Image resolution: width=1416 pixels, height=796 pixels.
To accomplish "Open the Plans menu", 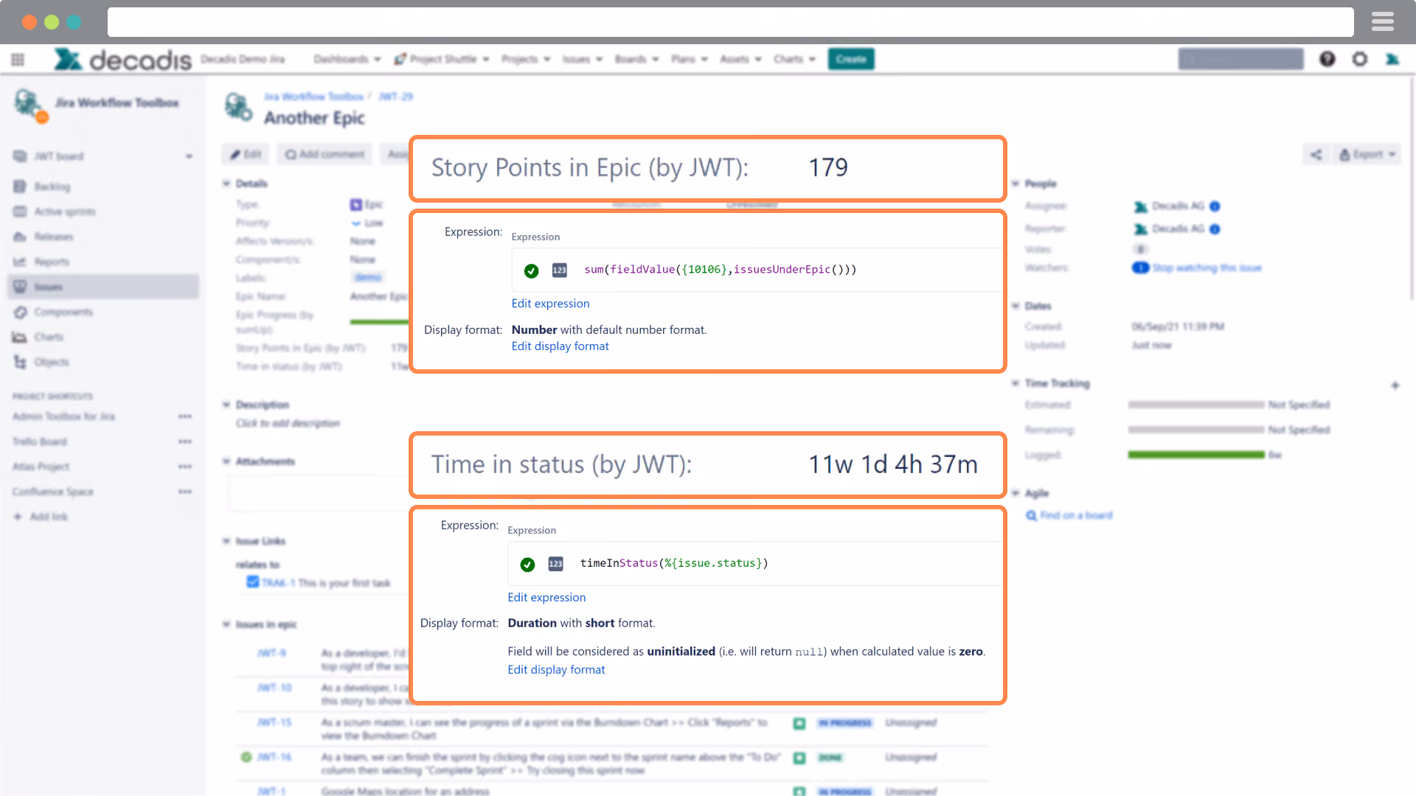I will click(x=690, y=59).
